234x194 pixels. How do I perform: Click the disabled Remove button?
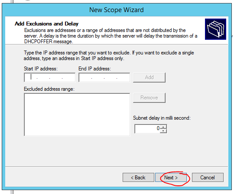[x=149, y=98]
